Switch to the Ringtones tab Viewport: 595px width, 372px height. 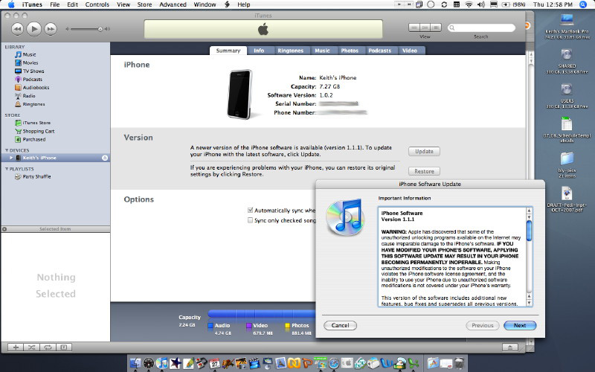pos(290,51)
